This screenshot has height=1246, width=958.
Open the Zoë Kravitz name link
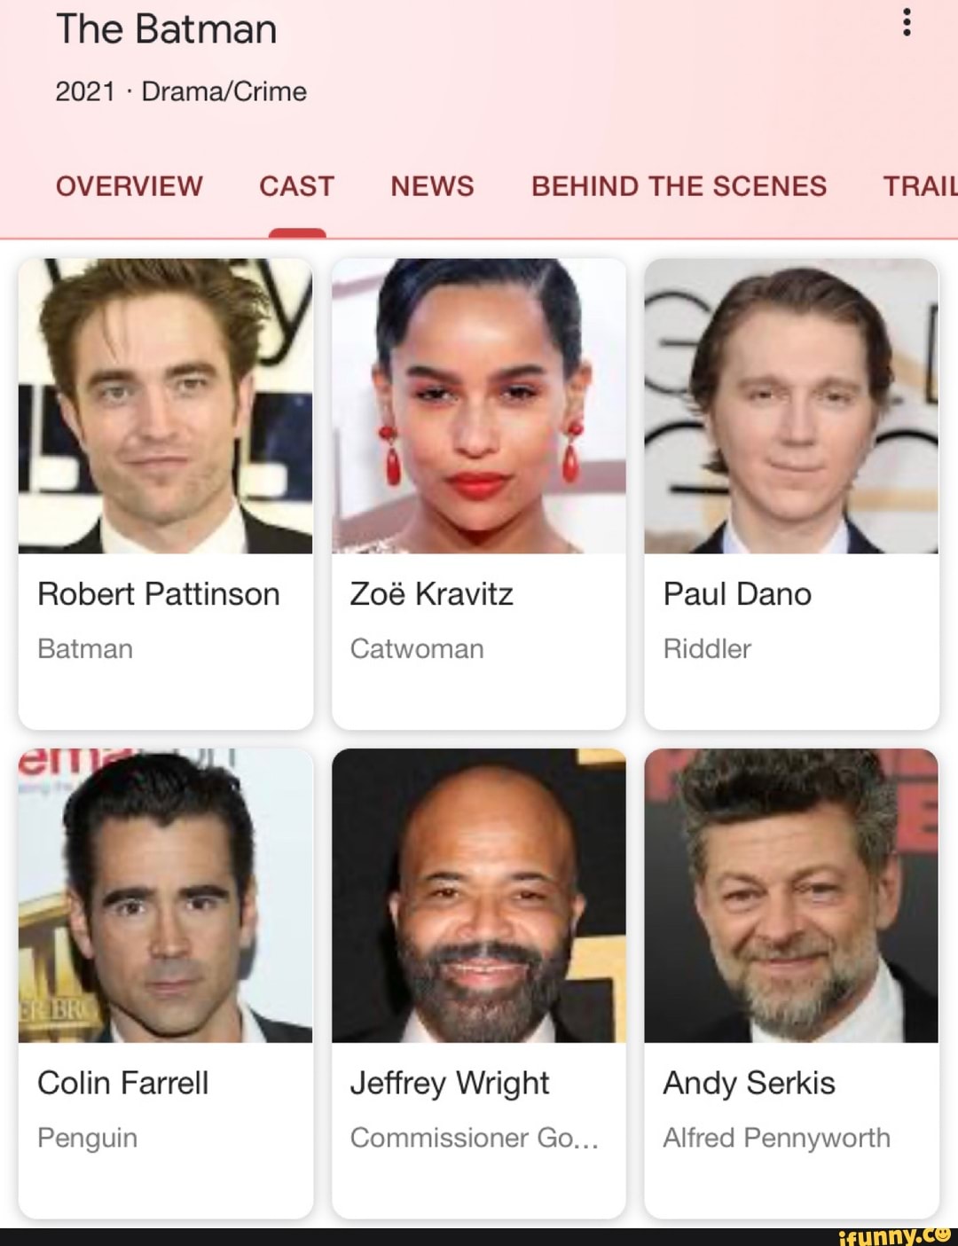tap(432, 594)
